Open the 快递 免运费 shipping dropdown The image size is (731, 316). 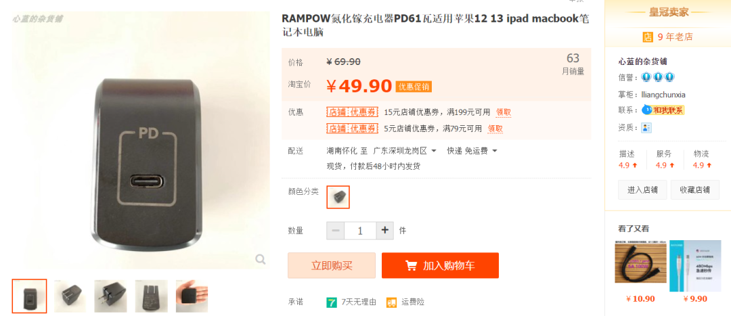coord(472,151)
